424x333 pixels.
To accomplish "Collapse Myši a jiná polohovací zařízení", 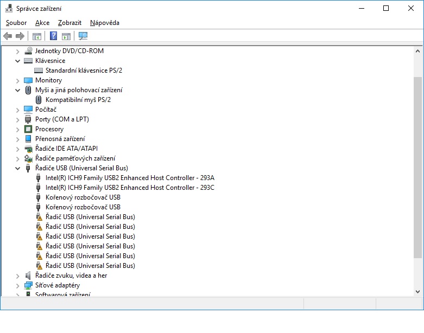I will coord(17,90).
